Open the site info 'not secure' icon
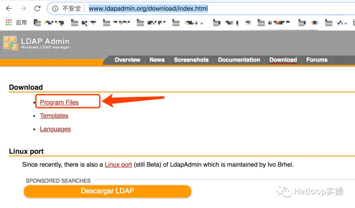The image size is (355, 208). pos(55,9)
